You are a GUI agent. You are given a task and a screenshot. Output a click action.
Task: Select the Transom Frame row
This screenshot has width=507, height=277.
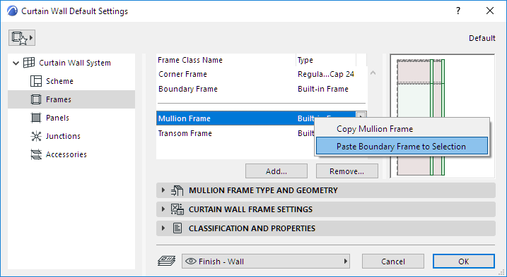236,133
